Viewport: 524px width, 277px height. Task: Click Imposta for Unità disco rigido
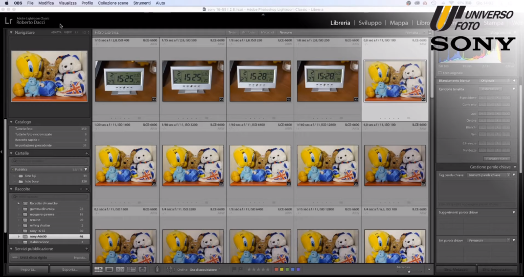click(x=80, y=258)
